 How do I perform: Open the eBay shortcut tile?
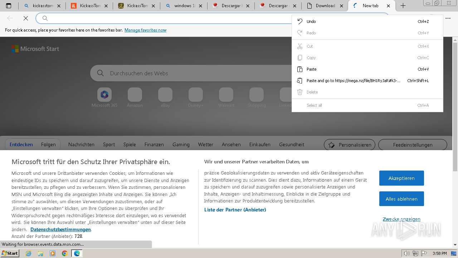[165, 97]
